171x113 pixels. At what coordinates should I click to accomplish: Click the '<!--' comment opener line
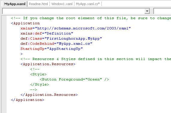[35, 69]
